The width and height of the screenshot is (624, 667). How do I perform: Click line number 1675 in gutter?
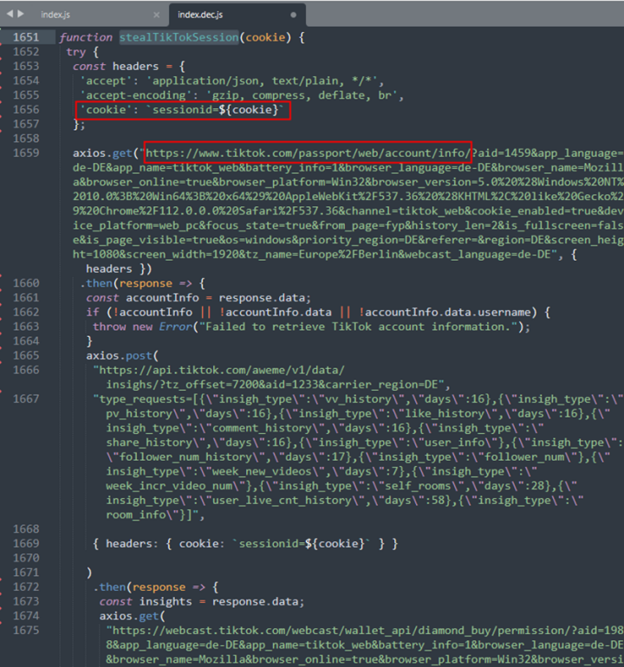tap(26, 631)
